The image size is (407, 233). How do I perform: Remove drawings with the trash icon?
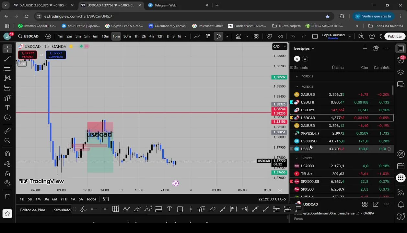pyautogui.click(x=7, y=196)
